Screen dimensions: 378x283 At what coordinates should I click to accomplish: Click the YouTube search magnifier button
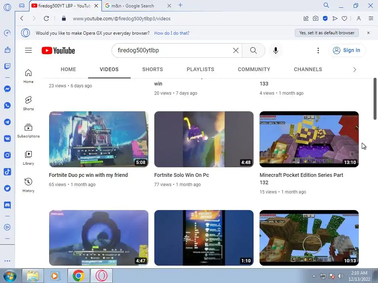[253, 50]
